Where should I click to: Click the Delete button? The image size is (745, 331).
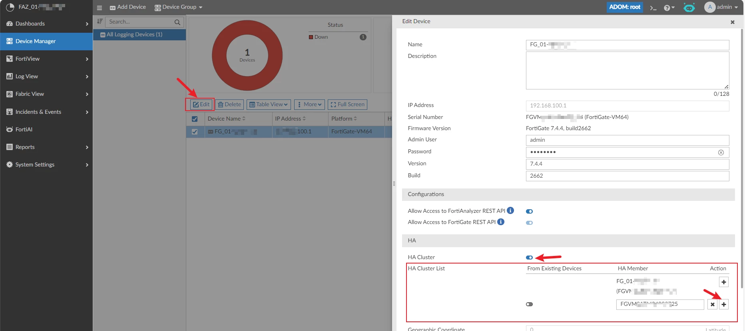pyautogui.click(x=229, y=105)
